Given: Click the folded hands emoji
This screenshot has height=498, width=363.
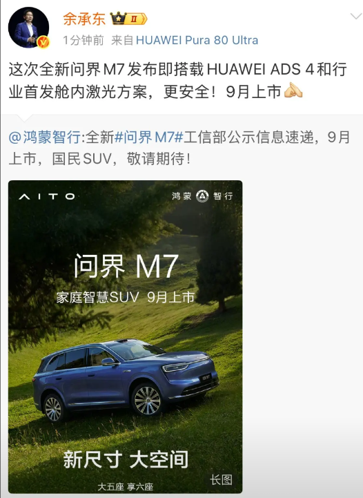Looking at the screenshot, I should [x=293, y=91].
